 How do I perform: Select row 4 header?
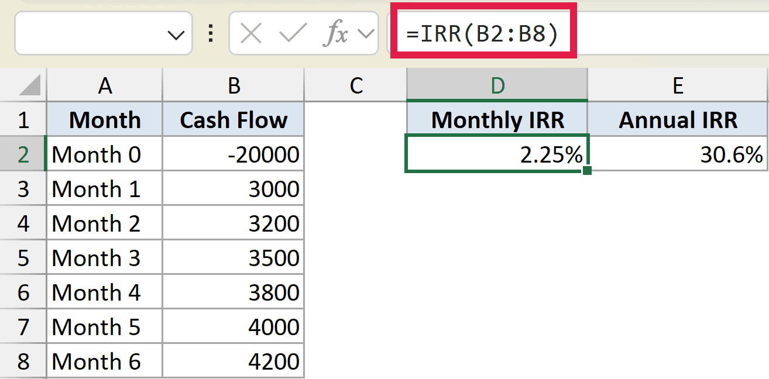point(23,223)
